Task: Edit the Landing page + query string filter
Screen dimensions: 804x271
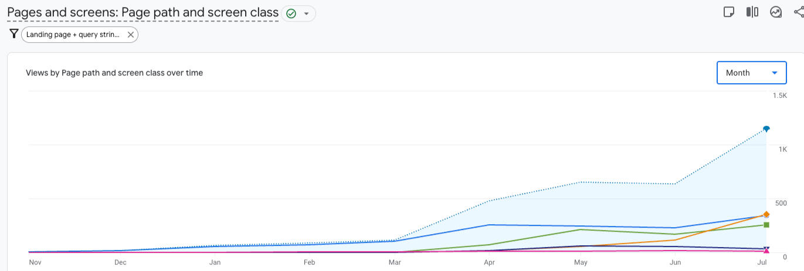Action: tap(73, 35)
